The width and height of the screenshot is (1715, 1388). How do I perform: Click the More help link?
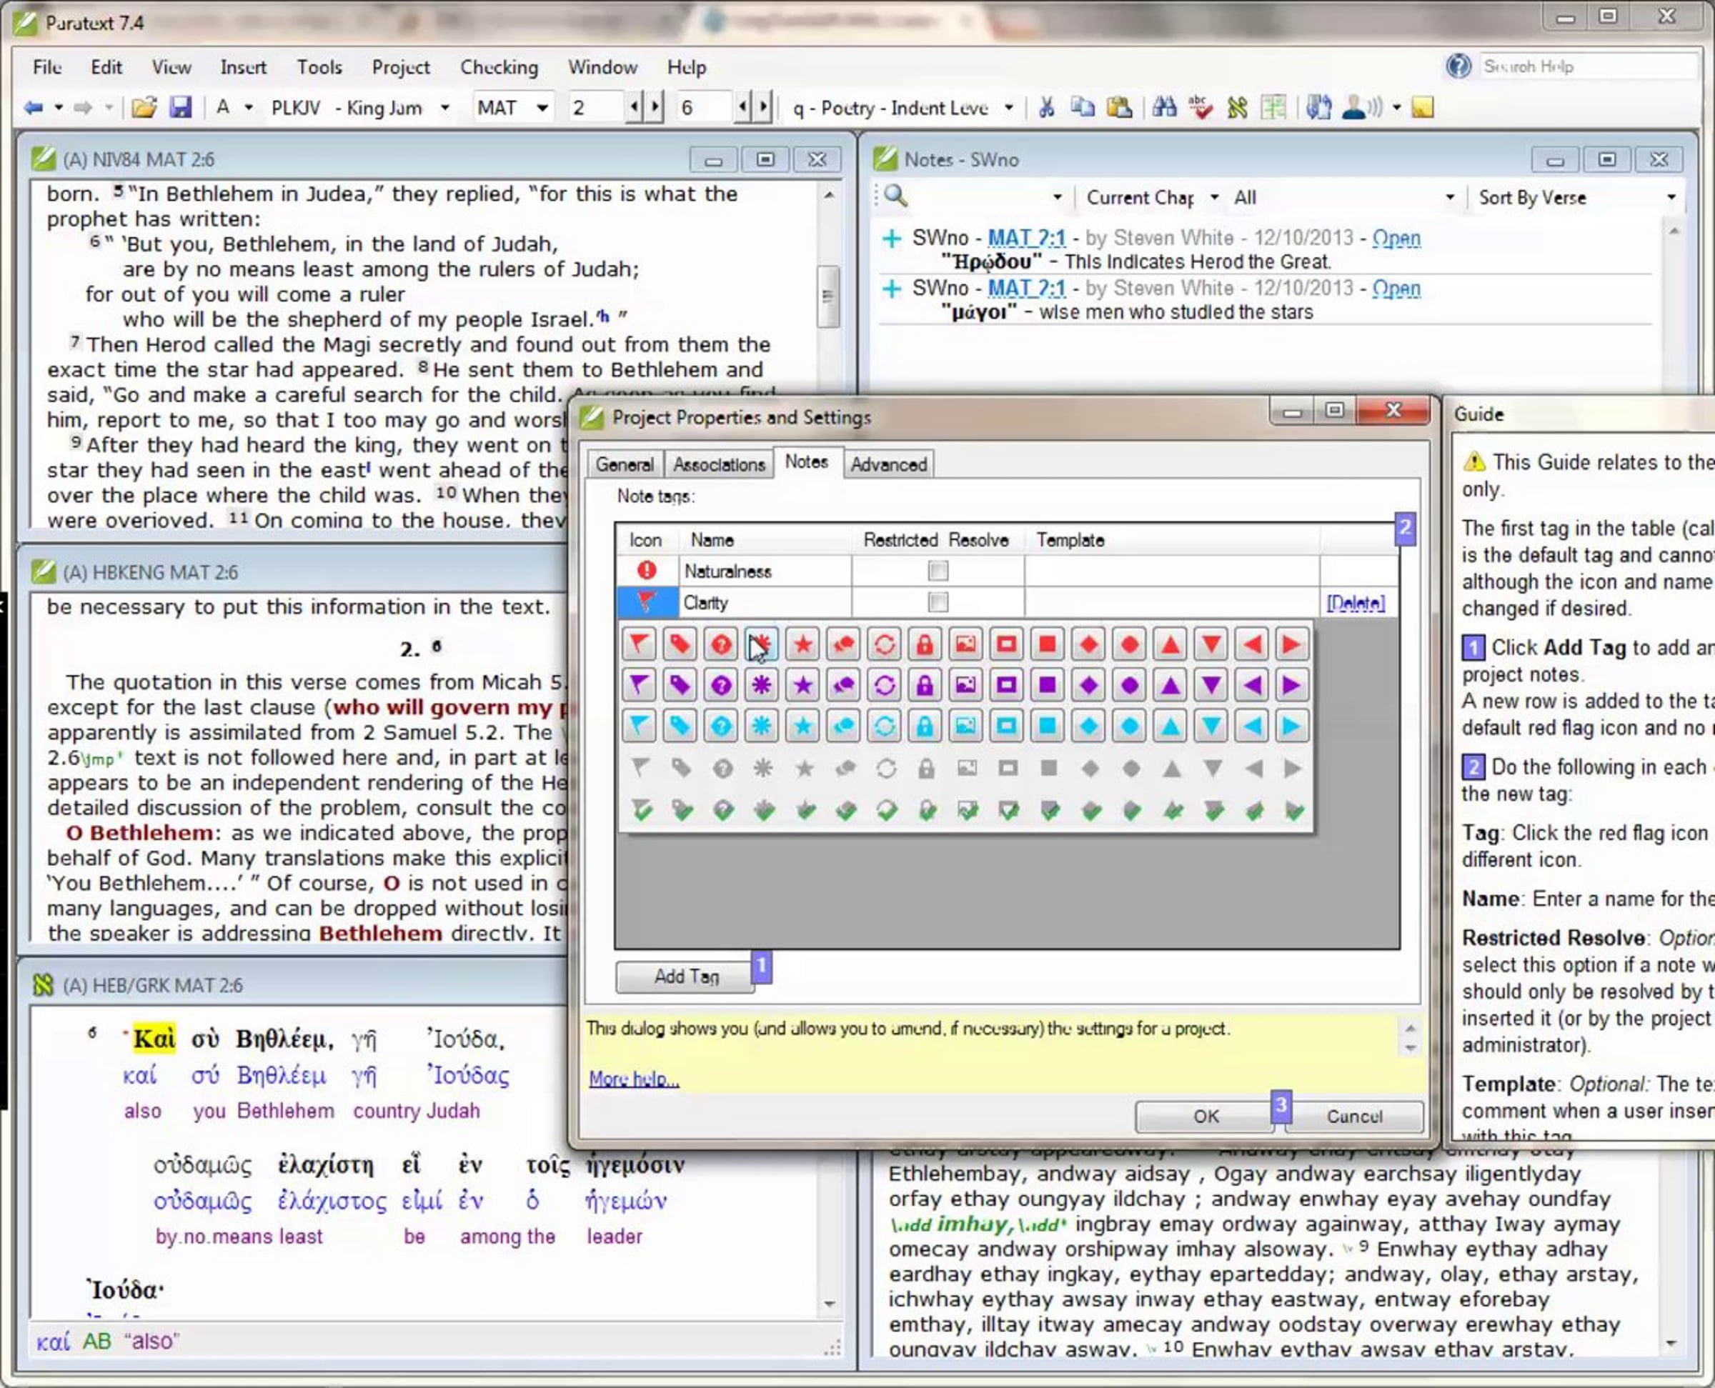[x=634, y=1079]
